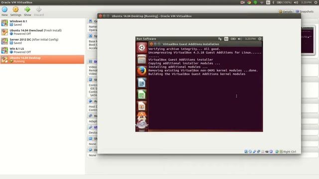Viewport: 319px width, 179px height.
Task: Open Ubuntu dash home icon in guest launcher
Action: [x=142, y=48]
